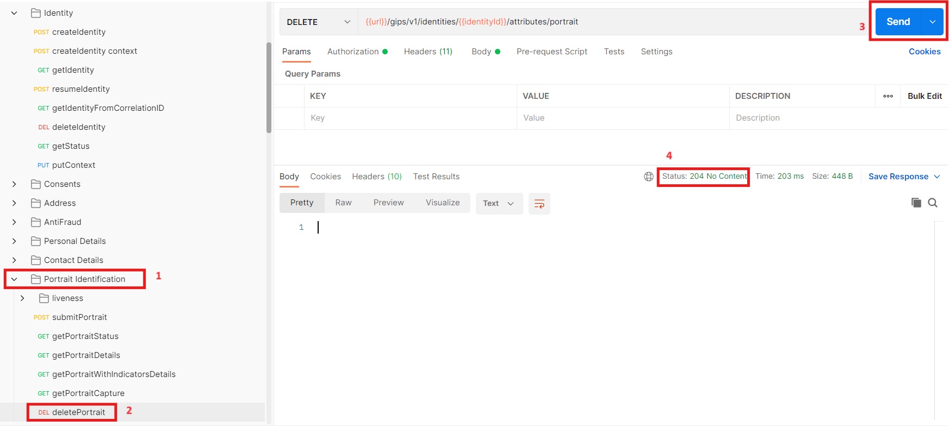Image resolution: width=949 pixels, height=427 pixels.
Task: Click the Identity folder icon
Action: pos(36,13)
